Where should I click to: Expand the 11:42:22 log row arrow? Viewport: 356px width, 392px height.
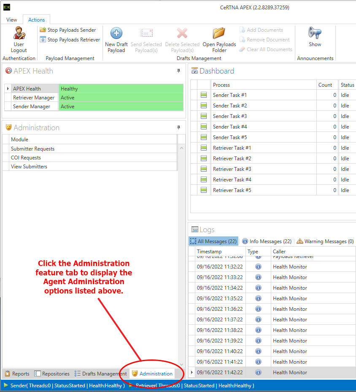(192, 373)
